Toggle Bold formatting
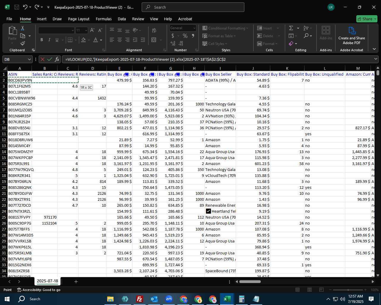Screen dimensions: 381x305 (x=42, y=40)
